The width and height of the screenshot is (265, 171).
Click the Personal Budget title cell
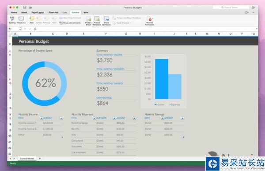(x=34, y=41)
